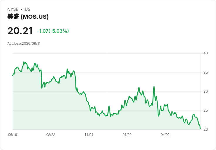
Task: Click the 20 y-axis price label
Action: (205, 130)
